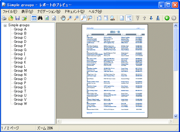Open Find with the binoculars icon

(x=40, y=18)
